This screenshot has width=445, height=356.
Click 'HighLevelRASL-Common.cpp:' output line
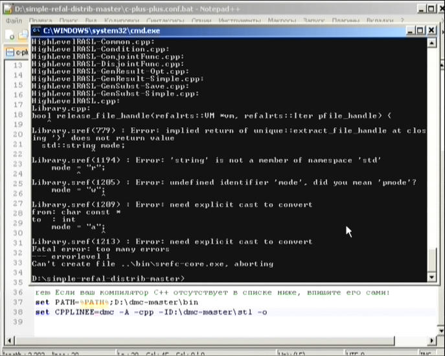(x=93, y=42)
